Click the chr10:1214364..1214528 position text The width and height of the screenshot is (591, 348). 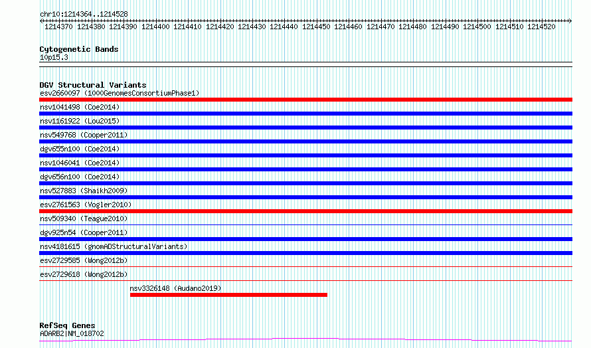tap(84, 15)
